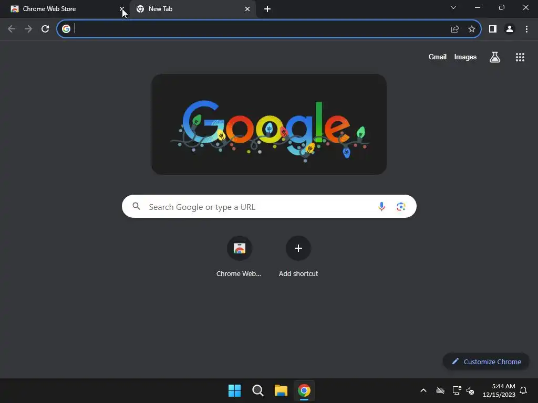Click the browser back arrow
The image size is (538, 403).
tap(12, 29)
